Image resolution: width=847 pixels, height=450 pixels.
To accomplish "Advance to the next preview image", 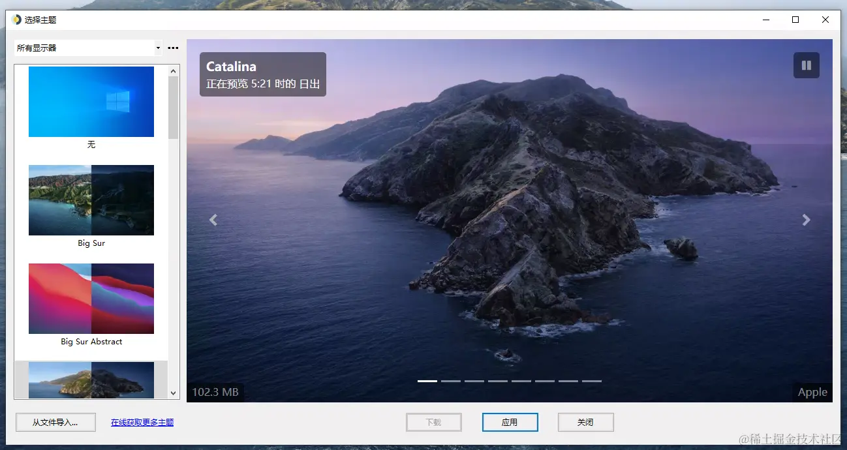I will pyautogui.click(x=807, y=220).
